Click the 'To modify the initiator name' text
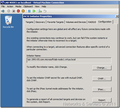 tap(47, 67)
